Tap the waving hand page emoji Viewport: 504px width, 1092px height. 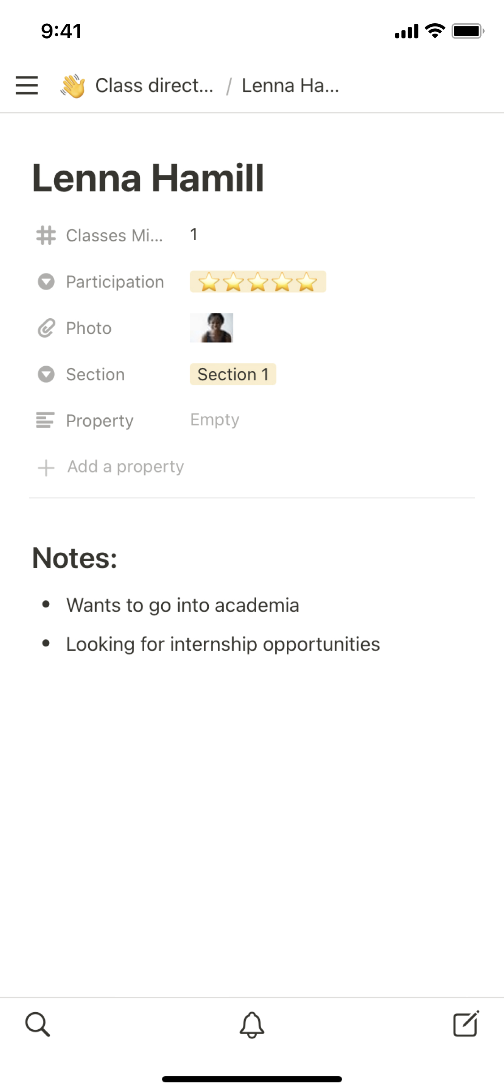[73, 86]
